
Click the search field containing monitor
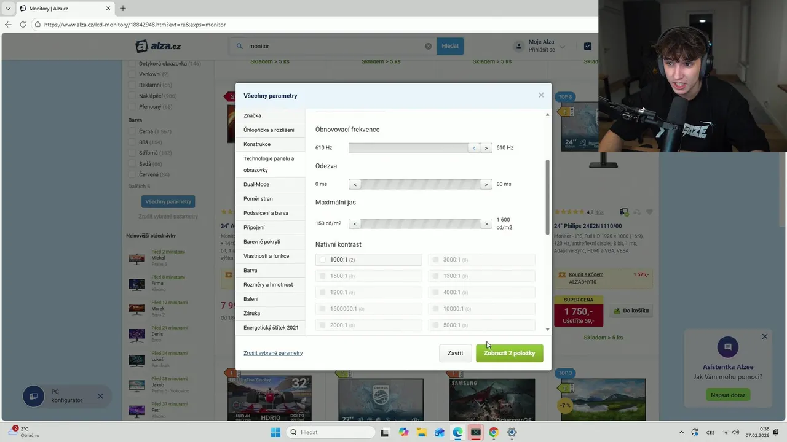coord(332,46)
